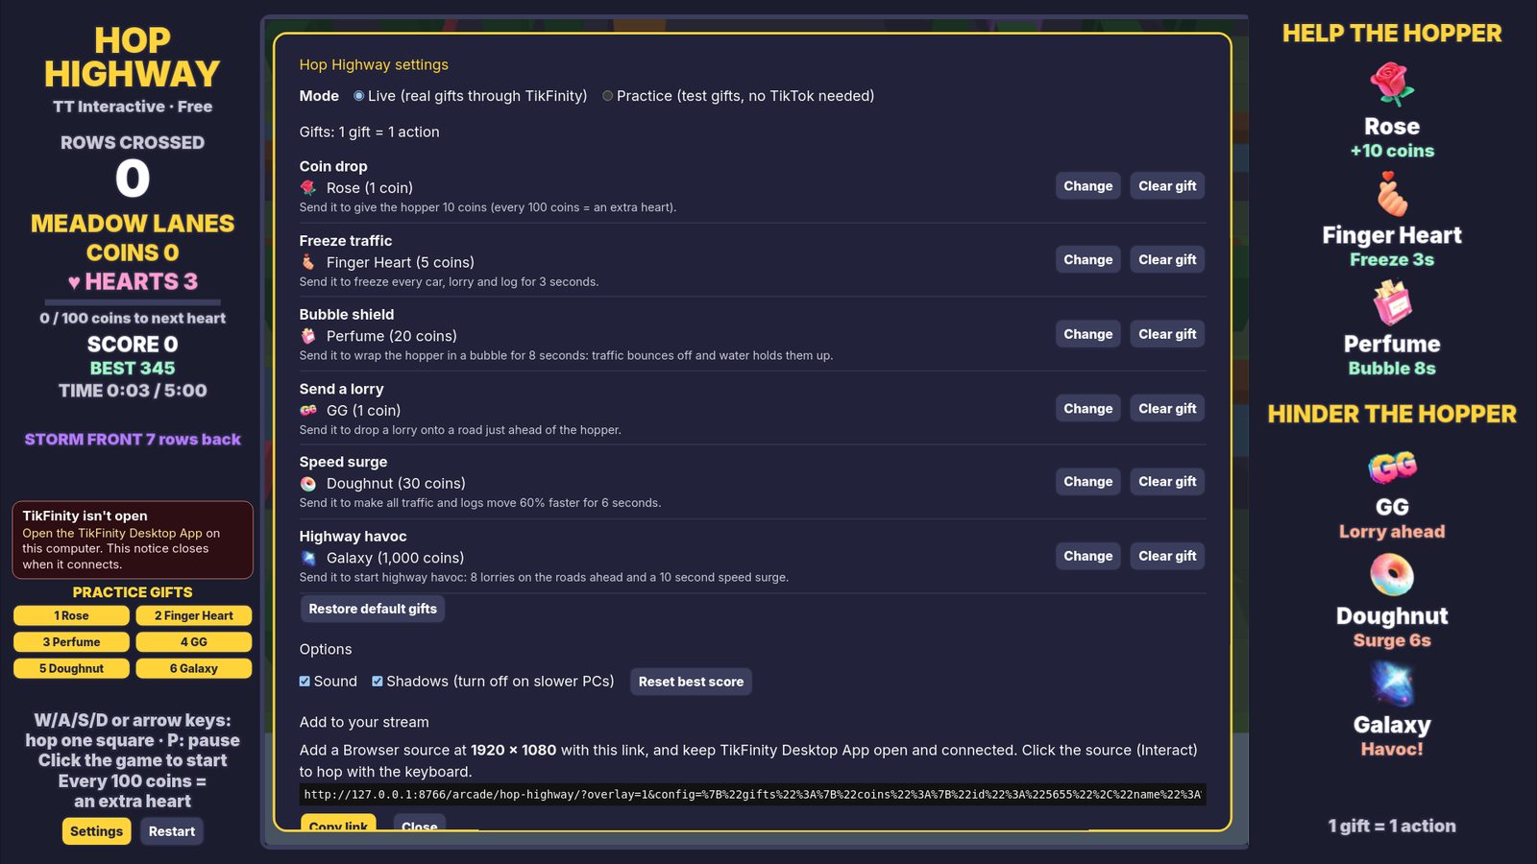Change the Coin drop gift
Image resolution: width=1537 pixels, height=864 pixels.
1087,186
